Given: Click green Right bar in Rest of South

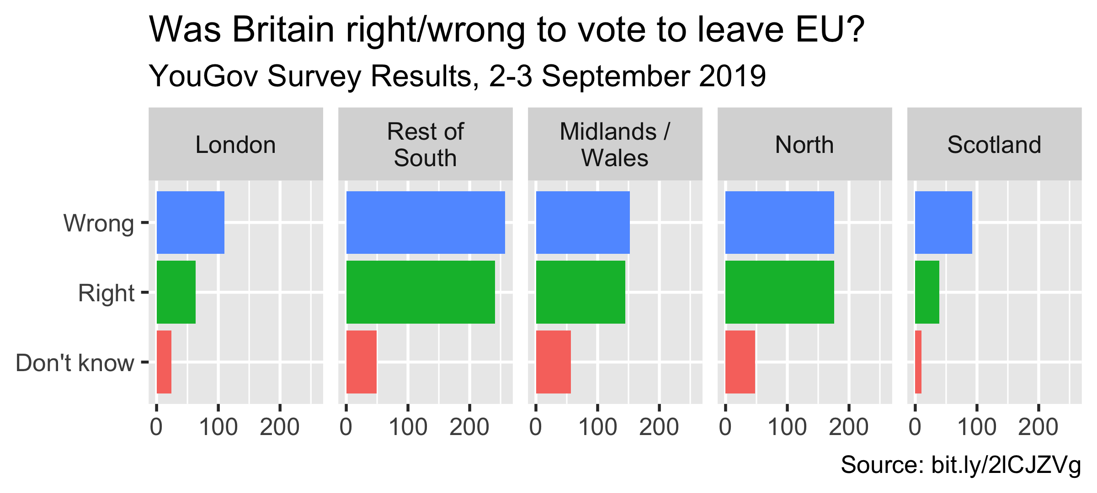Looking at the screenshot, I should pos(421,292).
